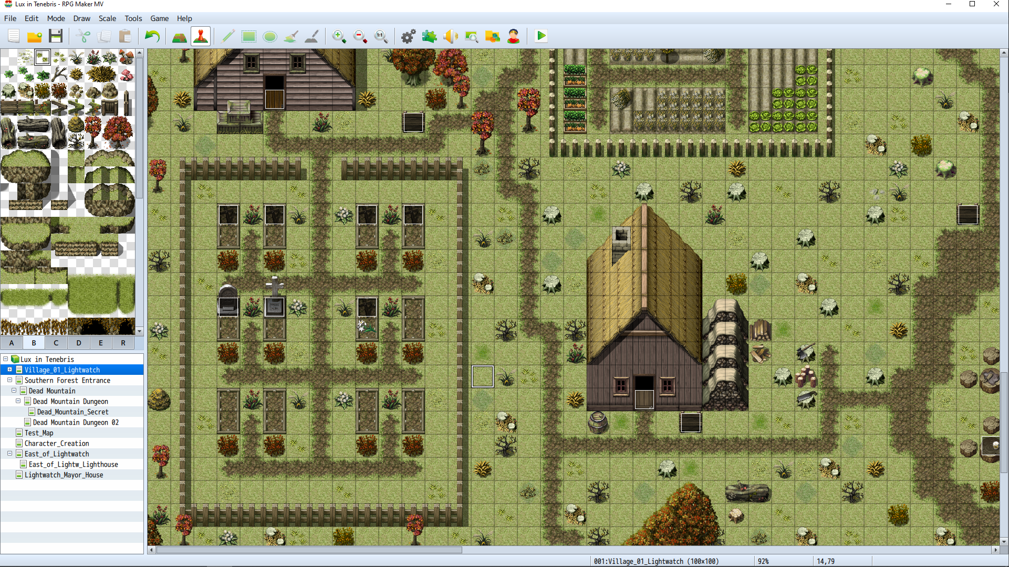Collapse the Dead Mountain Dungeon node
The image size is (1009, 567).
(18, 401)
